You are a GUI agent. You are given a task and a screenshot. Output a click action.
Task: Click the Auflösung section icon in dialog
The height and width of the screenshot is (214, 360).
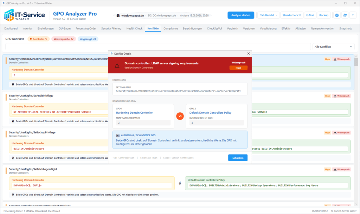118,136
